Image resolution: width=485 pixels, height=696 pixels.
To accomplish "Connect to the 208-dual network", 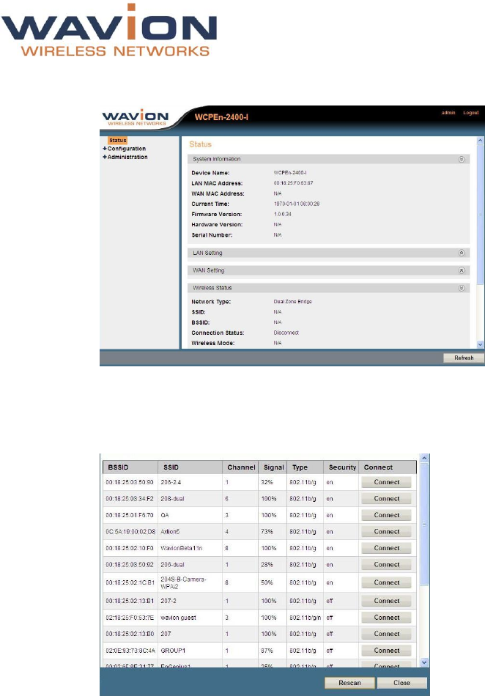I will click(387, 498).
